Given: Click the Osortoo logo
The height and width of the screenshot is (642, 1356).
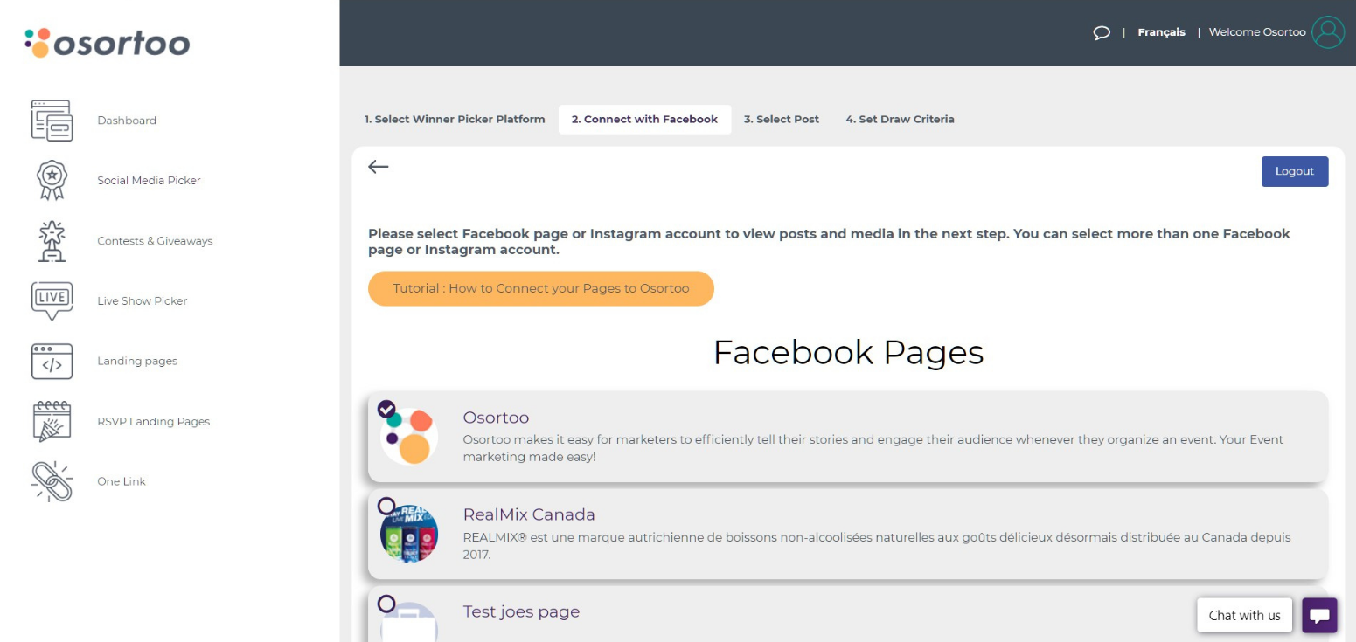Looking at the screenshot, I should click(x=108, y=43).
